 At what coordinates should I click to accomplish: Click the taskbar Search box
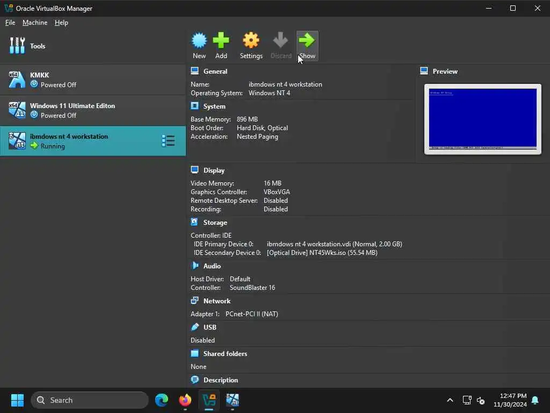[x=90, y=400]
